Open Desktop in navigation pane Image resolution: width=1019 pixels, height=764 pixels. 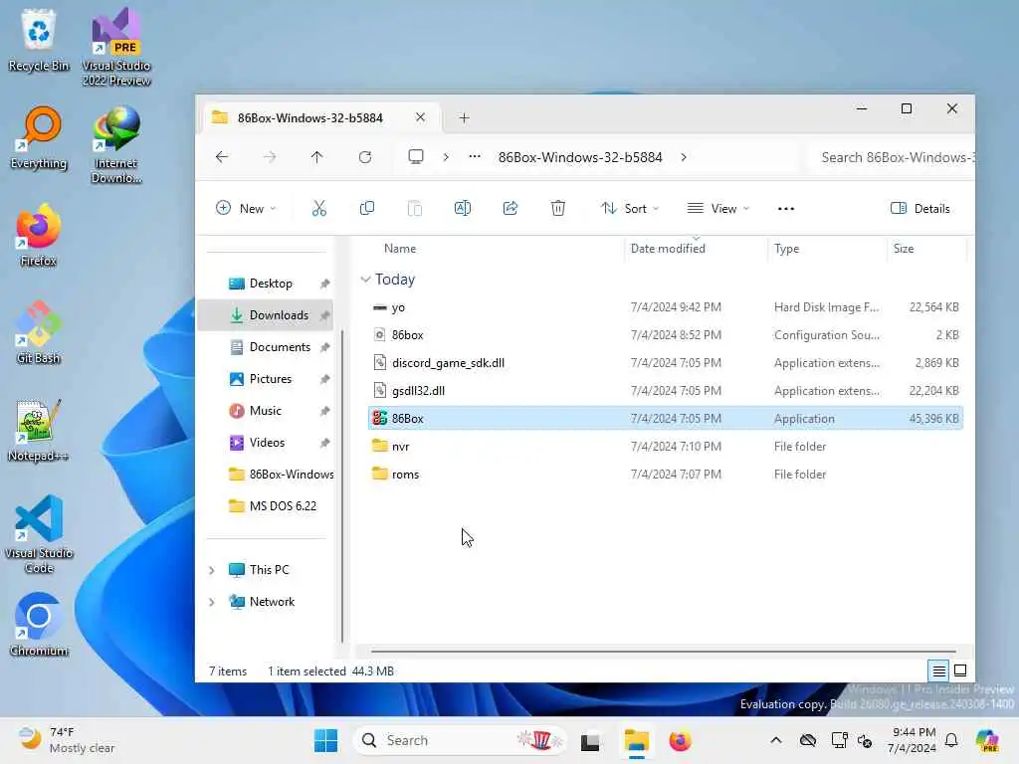(266, 284)
